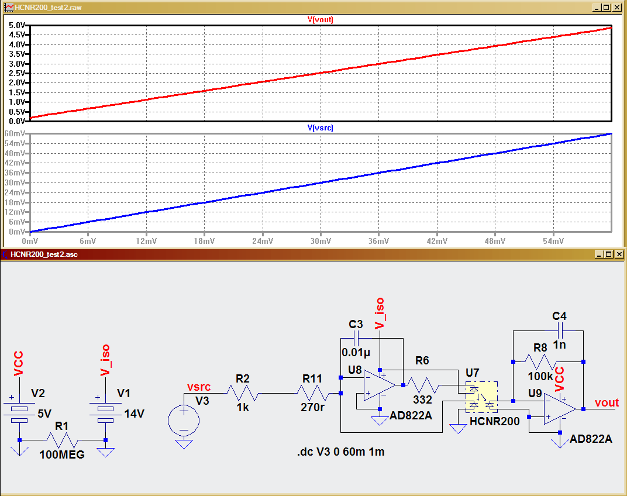Click the 0.01µ capacitor value
This screenshot has width=627, height=496.
pyautogui.click(x=356, y=352)
